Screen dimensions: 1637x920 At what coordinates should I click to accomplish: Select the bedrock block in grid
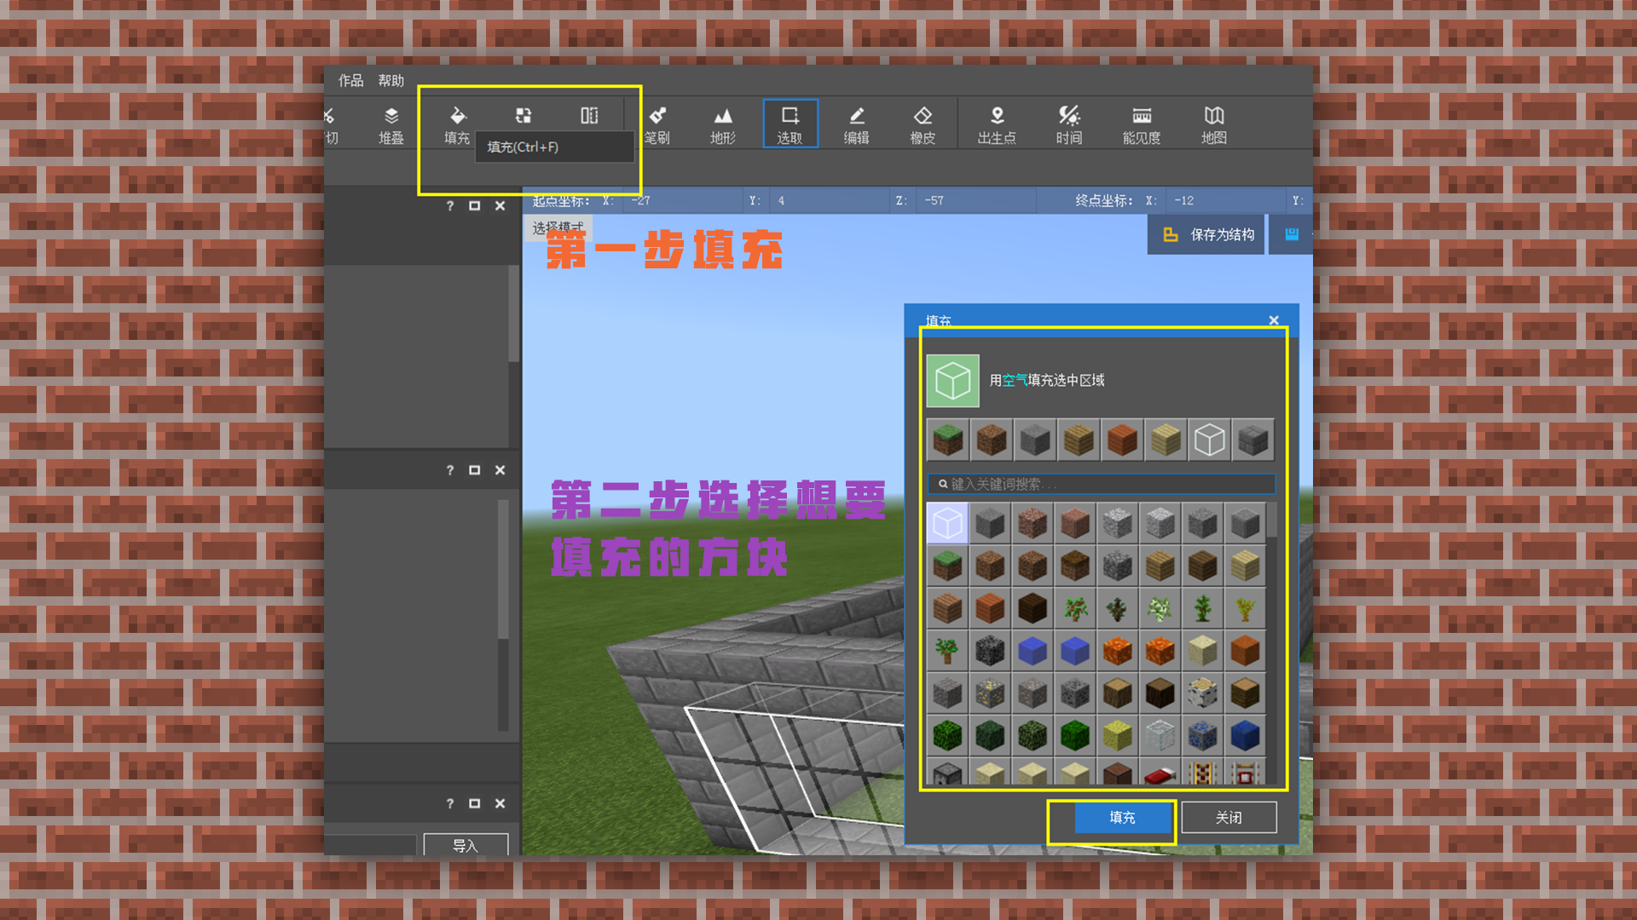coord(989,651)
